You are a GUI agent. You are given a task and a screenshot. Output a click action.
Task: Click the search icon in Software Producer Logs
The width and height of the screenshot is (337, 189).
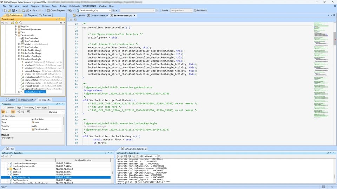pyautogui.click(x=159, y=156)
